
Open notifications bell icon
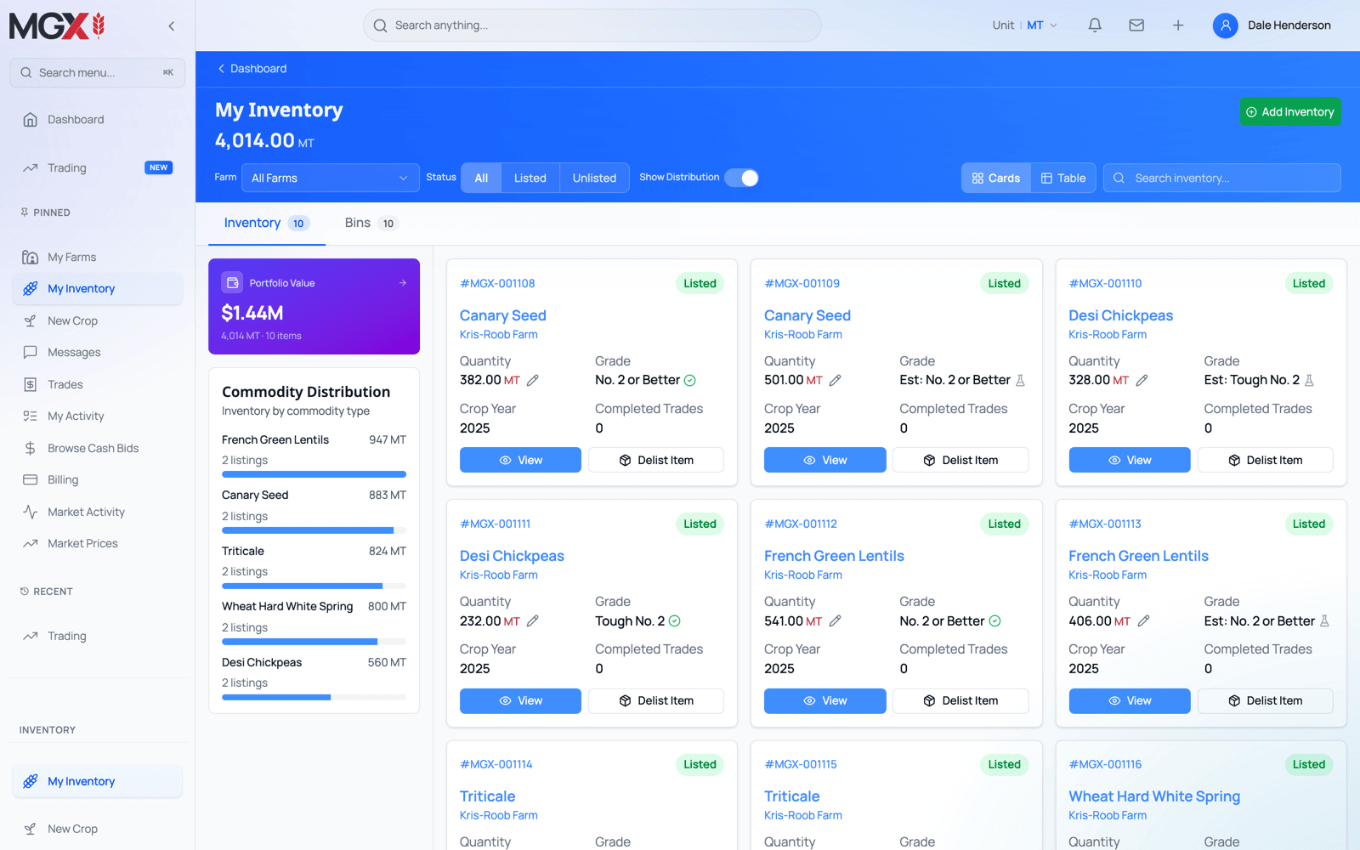point(1095,25)
